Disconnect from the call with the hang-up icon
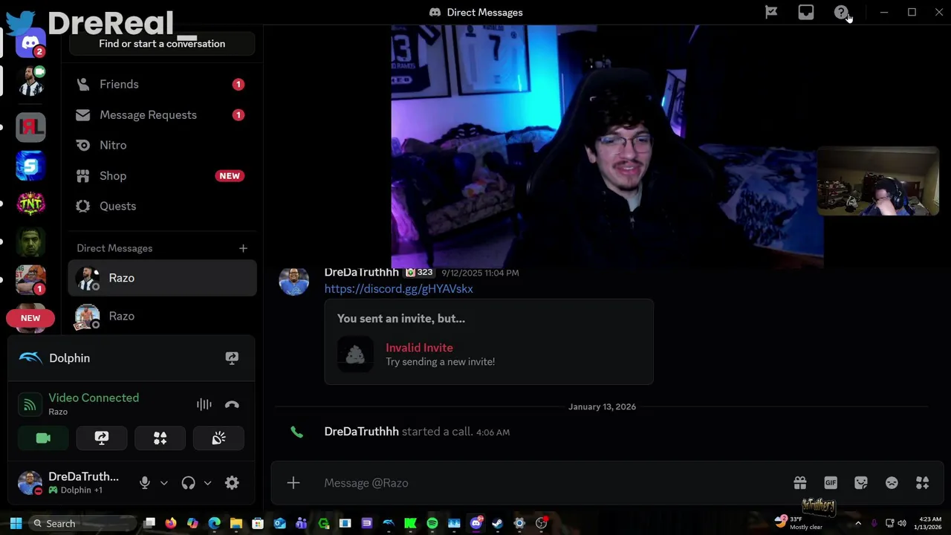The image size is (951, 535). pyautogui.click(x=232, y=405)
